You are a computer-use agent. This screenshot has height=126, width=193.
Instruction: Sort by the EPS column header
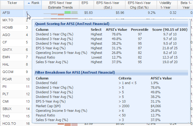[x=86, y=5]
